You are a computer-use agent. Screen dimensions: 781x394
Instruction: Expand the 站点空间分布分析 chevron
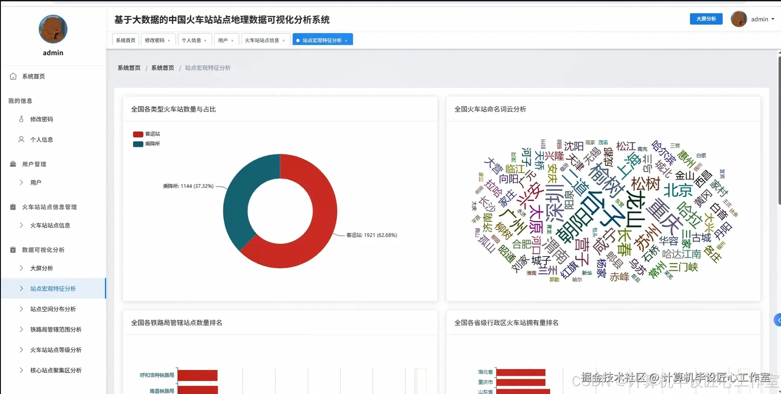[x=21, y=309]
